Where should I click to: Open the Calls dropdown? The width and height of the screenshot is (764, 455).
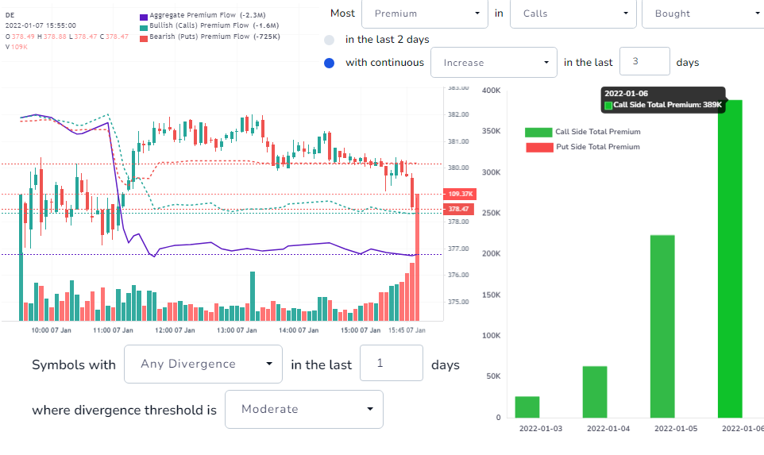coord(573,13)
